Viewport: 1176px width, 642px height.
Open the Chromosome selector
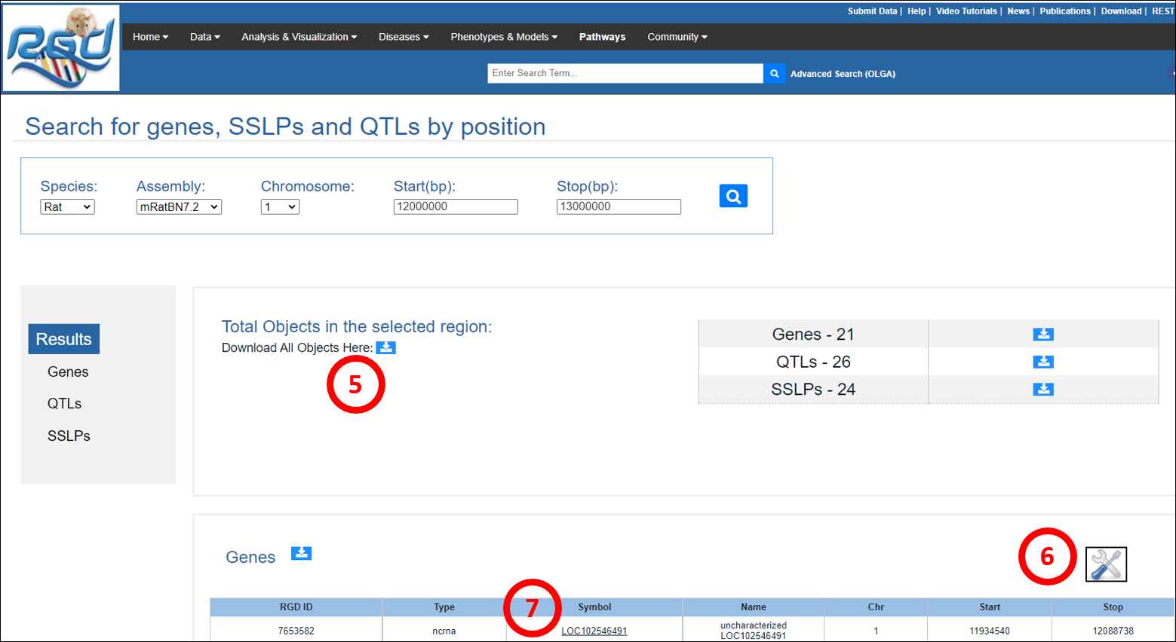280,206
